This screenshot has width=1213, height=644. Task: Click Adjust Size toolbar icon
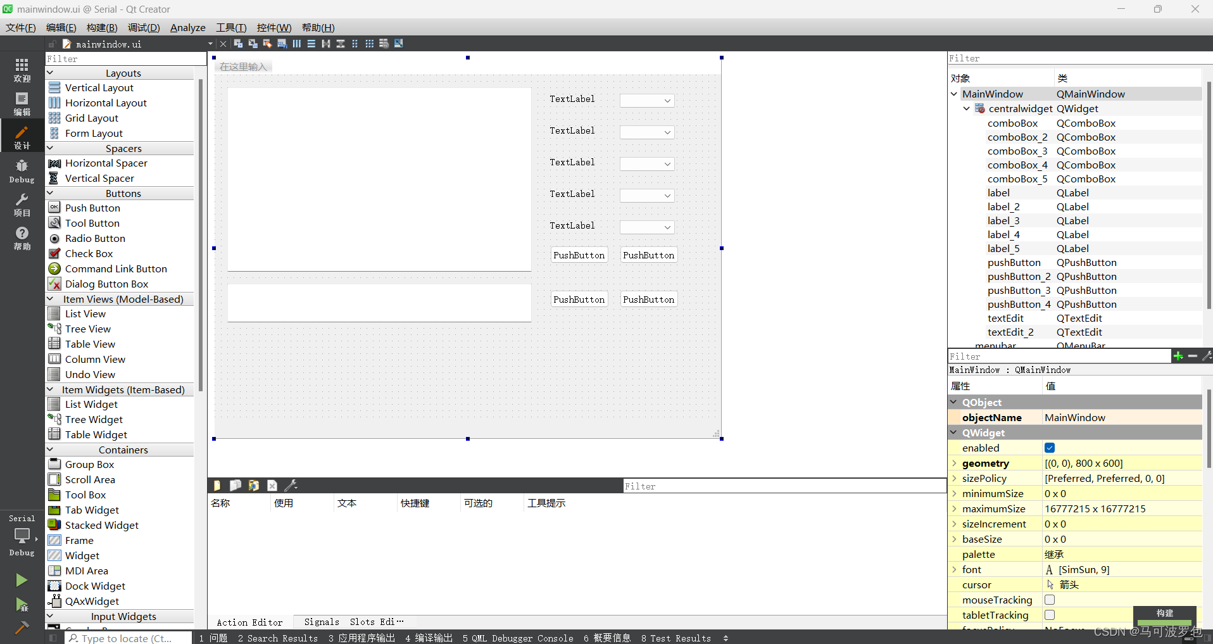(398, 44)
